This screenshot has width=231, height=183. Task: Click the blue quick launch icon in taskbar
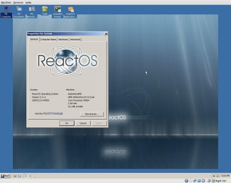click(20, 176)
